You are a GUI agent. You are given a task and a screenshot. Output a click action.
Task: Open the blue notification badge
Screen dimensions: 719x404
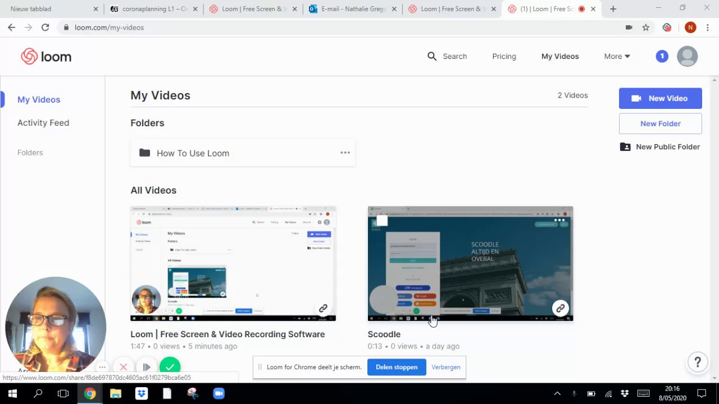click(662, 56)
